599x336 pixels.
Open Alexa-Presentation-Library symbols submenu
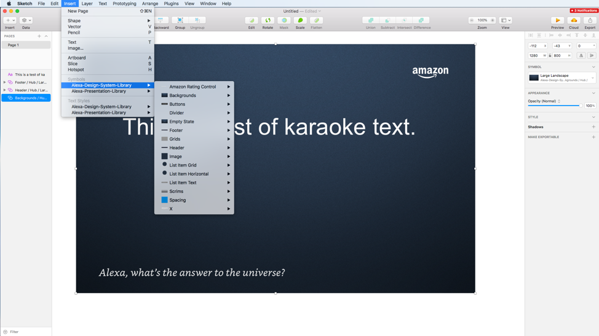tap(108, 91)
